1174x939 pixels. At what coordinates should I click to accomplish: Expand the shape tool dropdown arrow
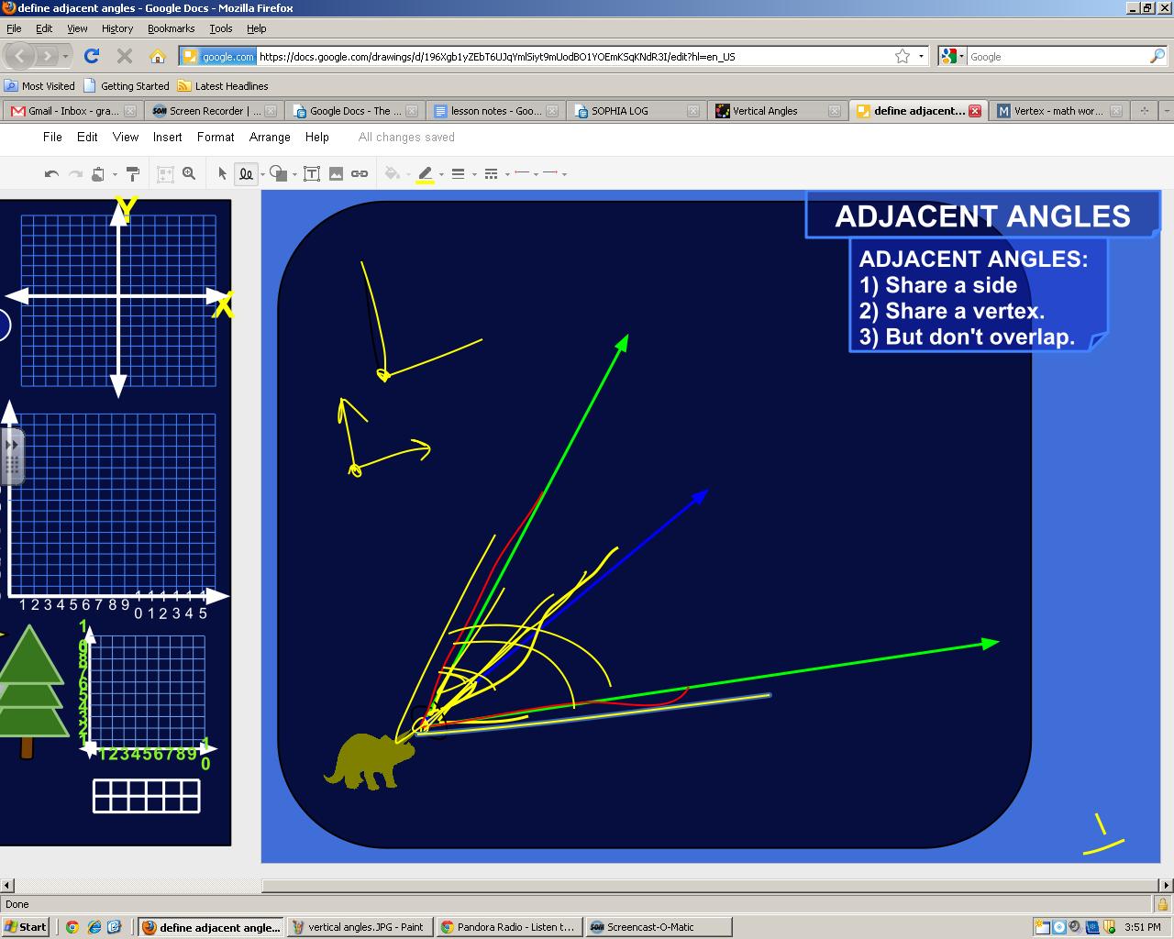tap(294, 174)
